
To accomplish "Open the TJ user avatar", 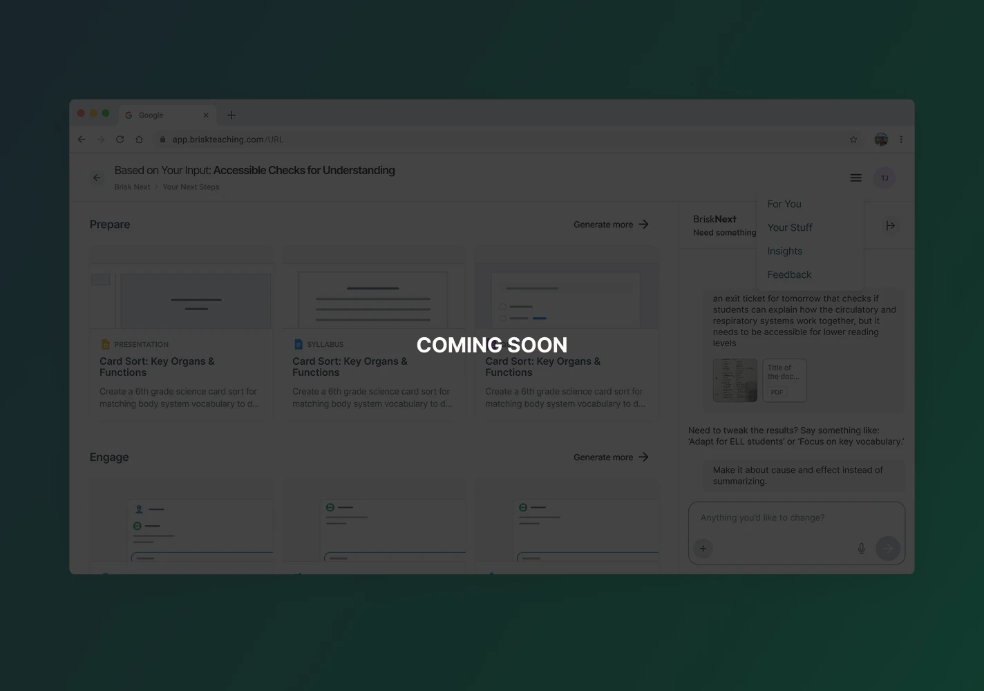I will tap(884, 178).
